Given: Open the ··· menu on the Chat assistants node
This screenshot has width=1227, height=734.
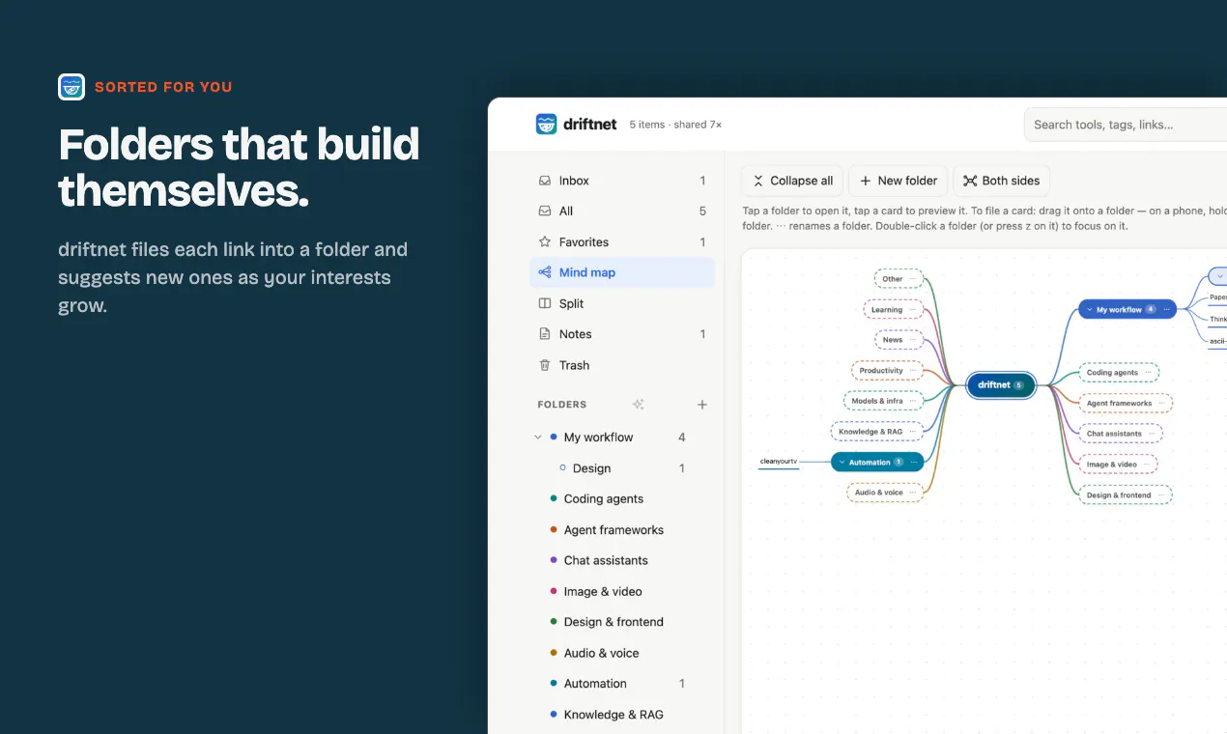Looking at the screenshot, I should point(1153,434).
